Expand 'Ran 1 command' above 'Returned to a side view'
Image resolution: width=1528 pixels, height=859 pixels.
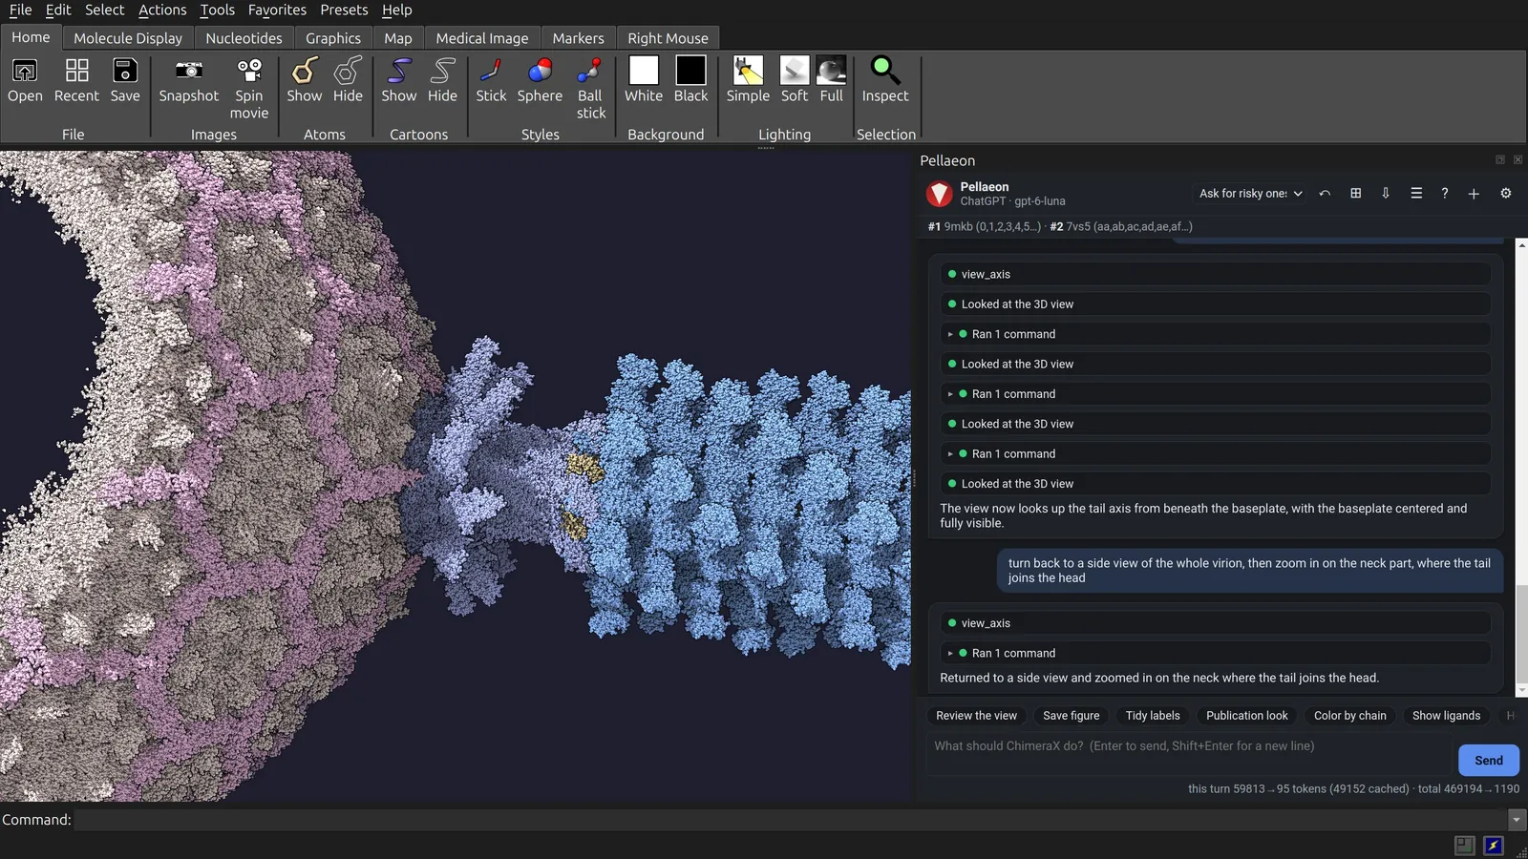(x=1215, y=653)
